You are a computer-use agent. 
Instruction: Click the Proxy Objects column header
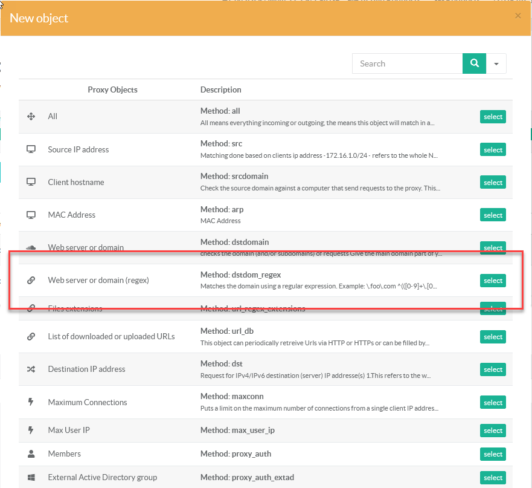(112, 89)
